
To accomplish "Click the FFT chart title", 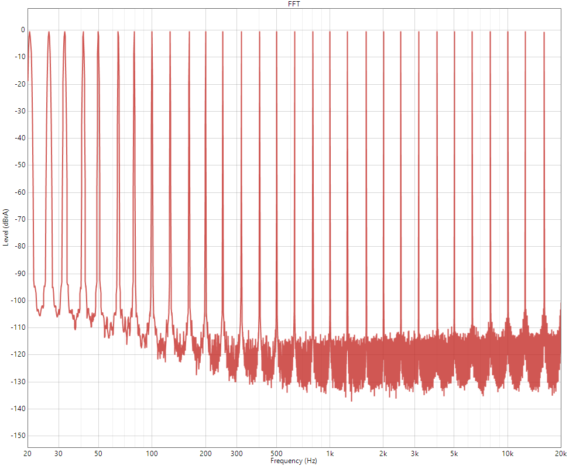I will point(294,4).
